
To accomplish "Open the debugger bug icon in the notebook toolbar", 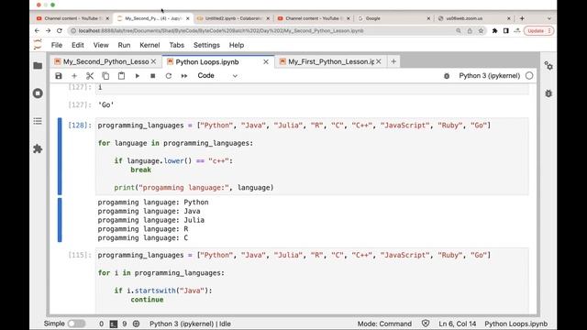I will click(447, 76).
